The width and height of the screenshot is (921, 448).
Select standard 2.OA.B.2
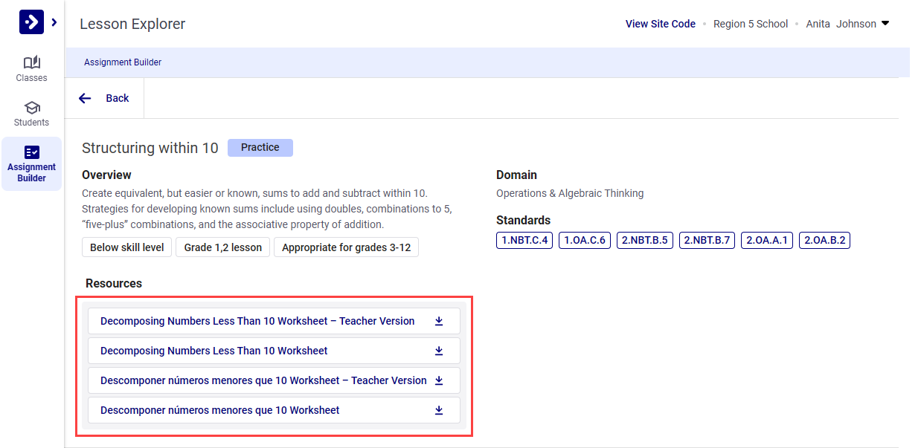824,240
